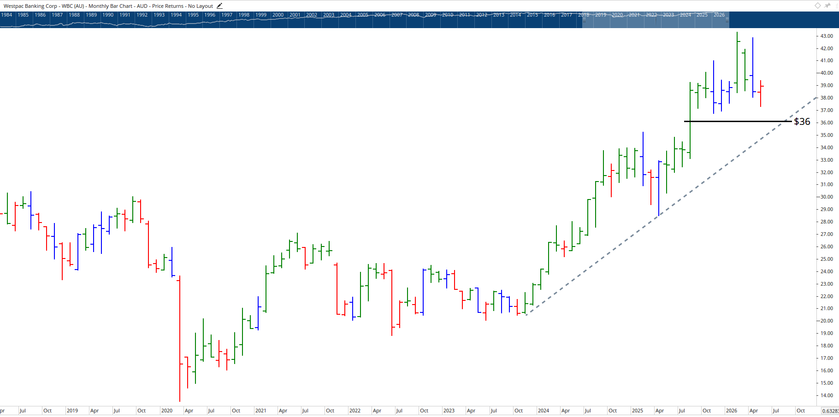This screenshot has width=839, height=417.
Task: Click the 2019 label on the bottom time axis
Action: pyautogui.click(x=72, y=411)
